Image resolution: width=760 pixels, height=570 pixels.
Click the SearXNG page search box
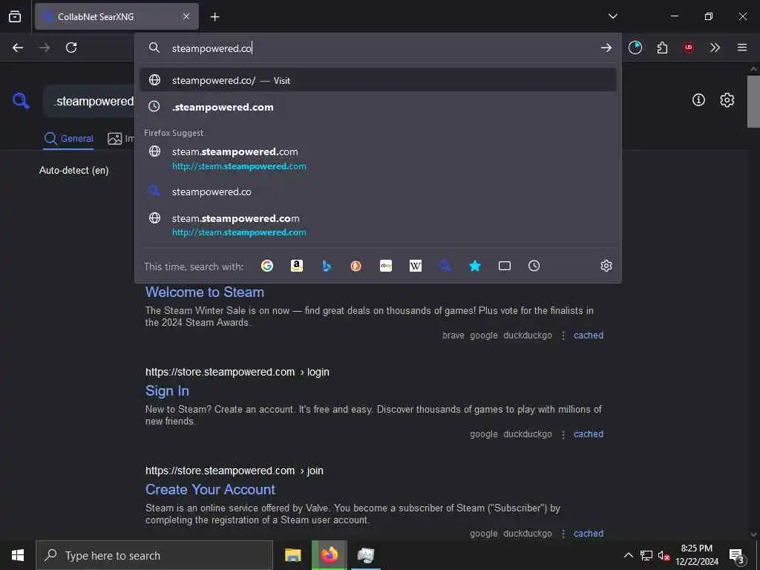[x=89, y=101]
